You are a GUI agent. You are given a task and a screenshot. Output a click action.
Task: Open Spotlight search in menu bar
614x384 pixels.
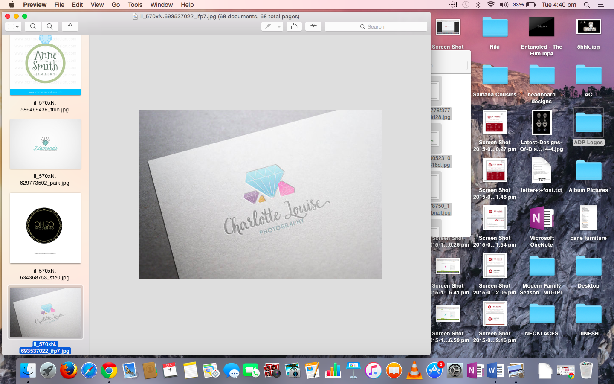tap(587, 5)
